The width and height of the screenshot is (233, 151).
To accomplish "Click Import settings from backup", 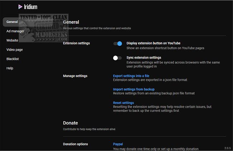I will [134, 89].
